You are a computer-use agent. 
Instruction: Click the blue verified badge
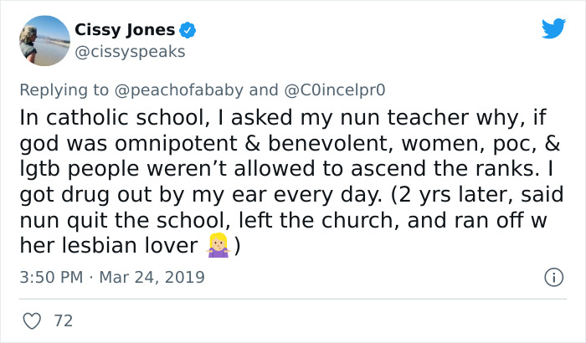coord(190,30)
